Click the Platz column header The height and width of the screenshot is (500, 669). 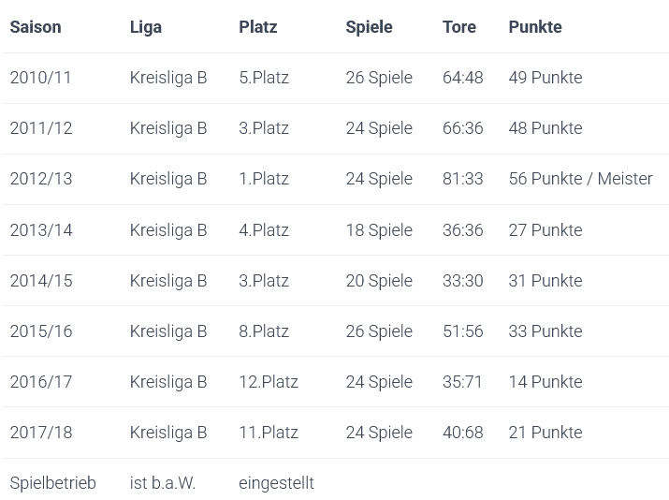tap(257, 27)
